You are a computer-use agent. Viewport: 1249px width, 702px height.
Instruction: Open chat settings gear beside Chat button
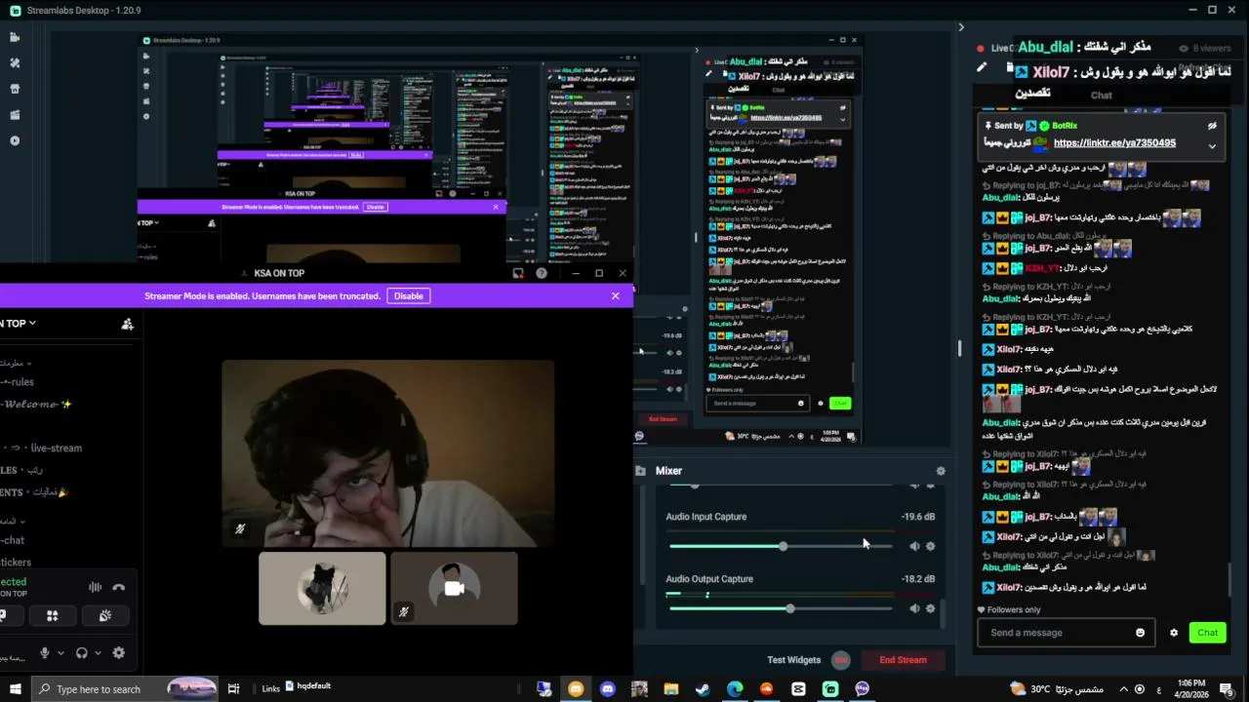tap(1174, 633)
